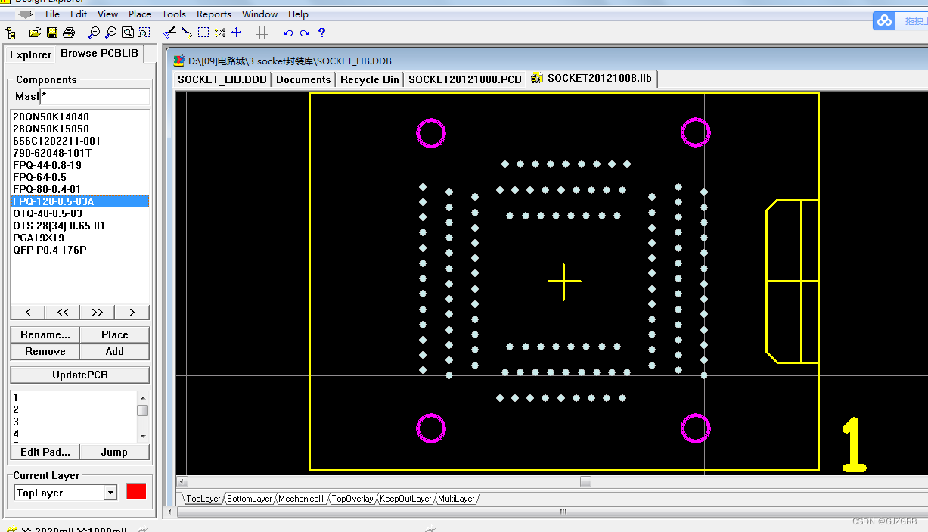The width and height of the screenshot is (928, 532).
Task: Select component OTQ-48-0.5-03
Action: (x=79, y=213)
